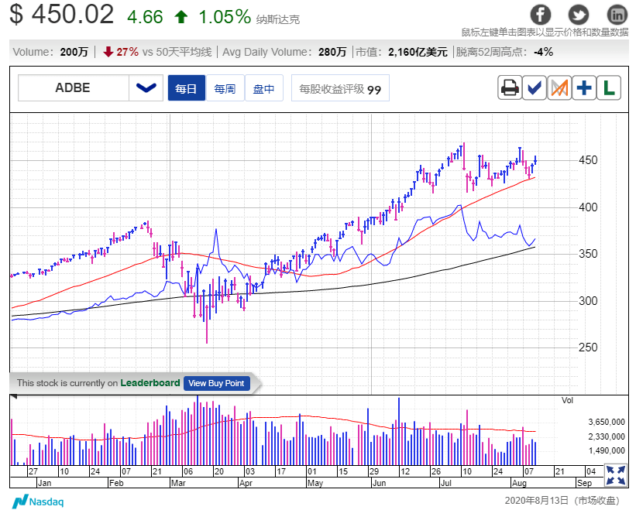Select the 每日 daily tab
This screenshot has width=636, height=510.
[186, 87]
